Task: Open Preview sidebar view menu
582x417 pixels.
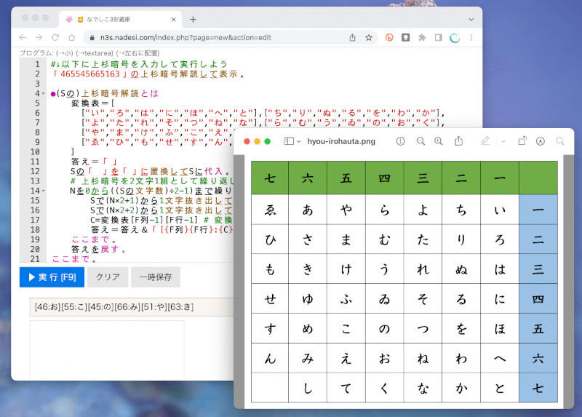Action: 292,141
